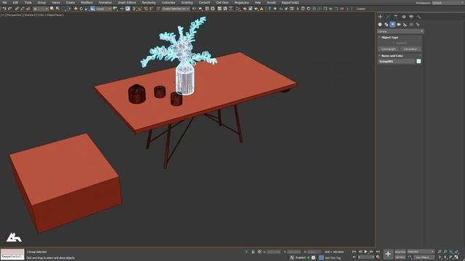Click the Undo arrow icon
465x261 pixels.
pyautogui.click(x=4, y=9)
